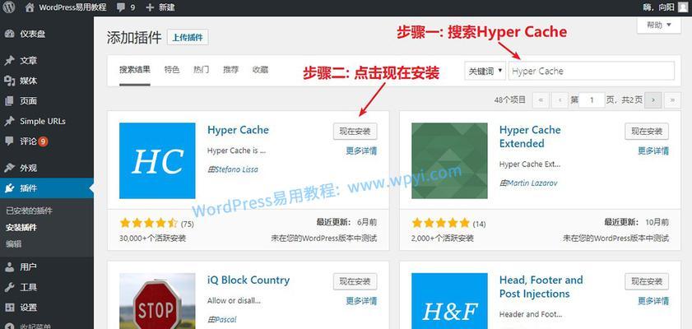Open the Hyper Cache Extended green thumbnail
This screenshot has height=329, width=692.
click(449, 160)
